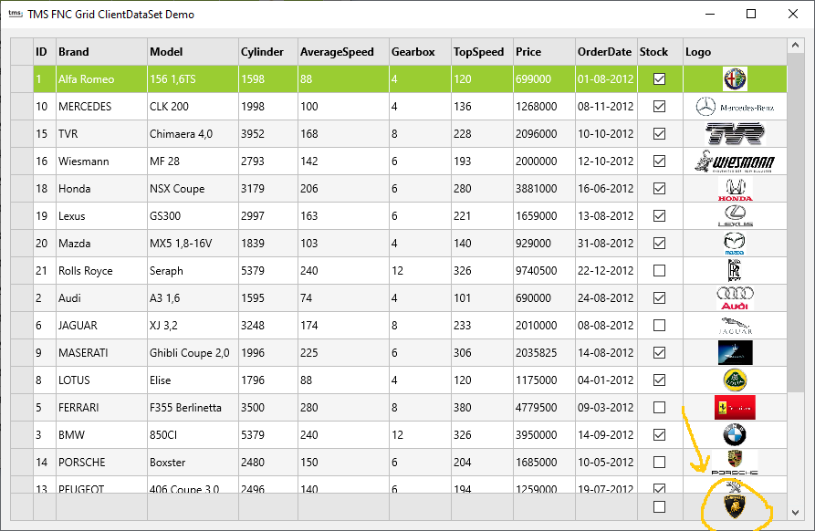Click the Rolls Royce logo image
The height and width of the screenshot is (531, 815).
tap(735, 271)
